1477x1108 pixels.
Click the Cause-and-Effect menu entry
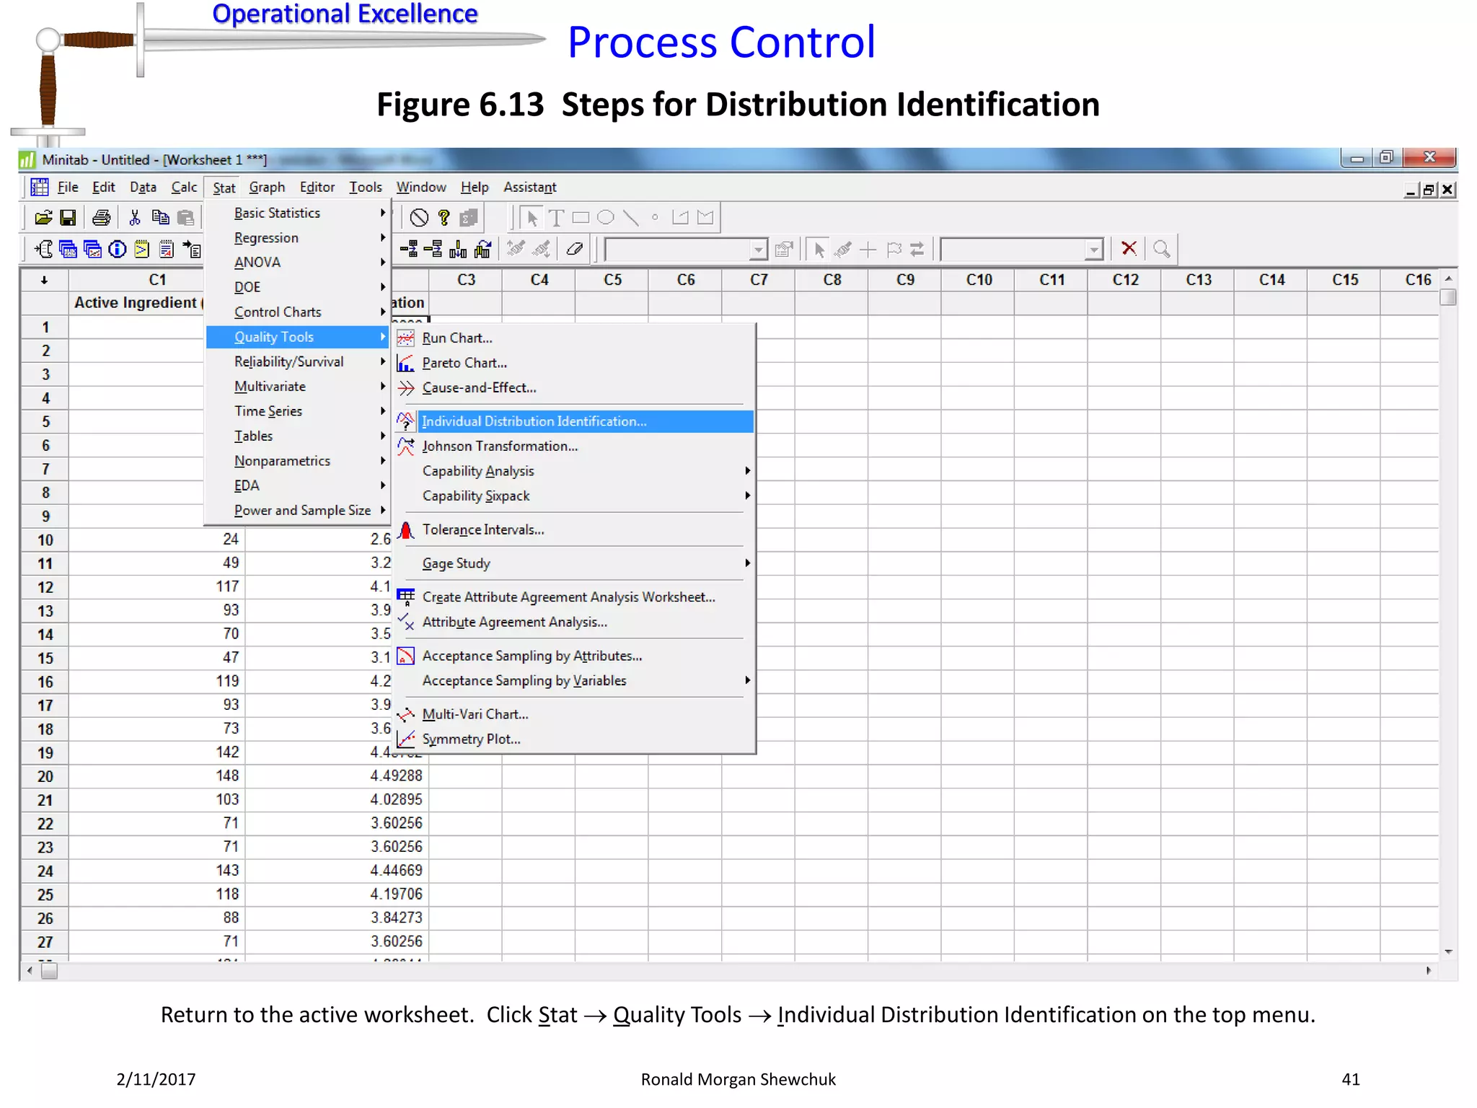574,388
